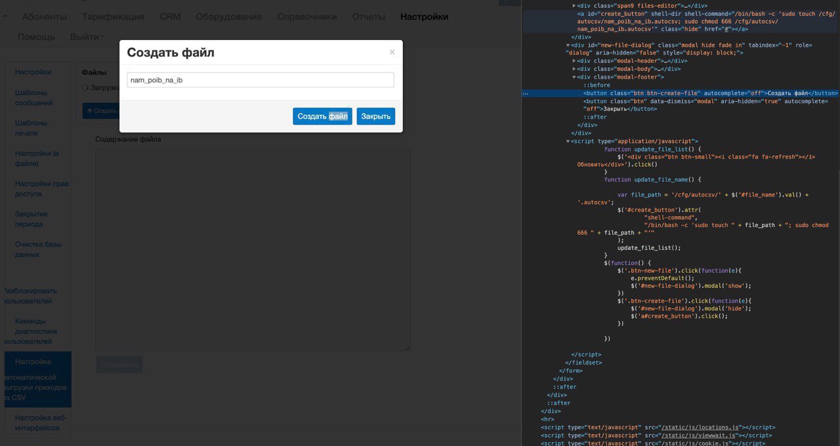The image size is (840, 446).
Task: Open the /static/js/cookie.js link
Action: coord(696,443)
